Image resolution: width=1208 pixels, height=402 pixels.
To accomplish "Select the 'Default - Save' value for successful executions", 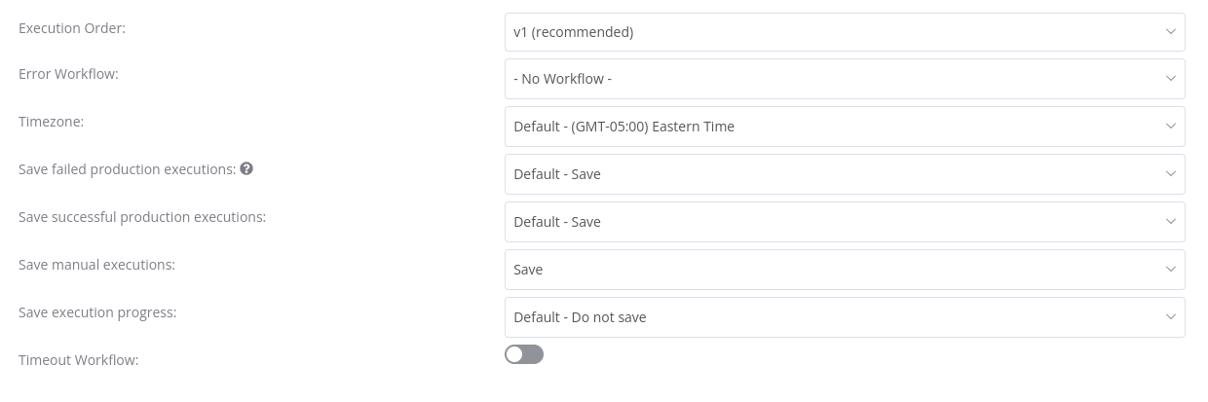I will click(845, 222).
